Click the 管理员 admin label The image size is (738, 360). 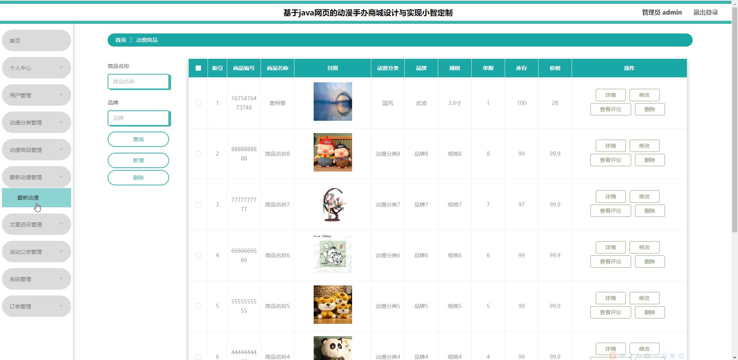pyautogui.click(x=662, y=12)
